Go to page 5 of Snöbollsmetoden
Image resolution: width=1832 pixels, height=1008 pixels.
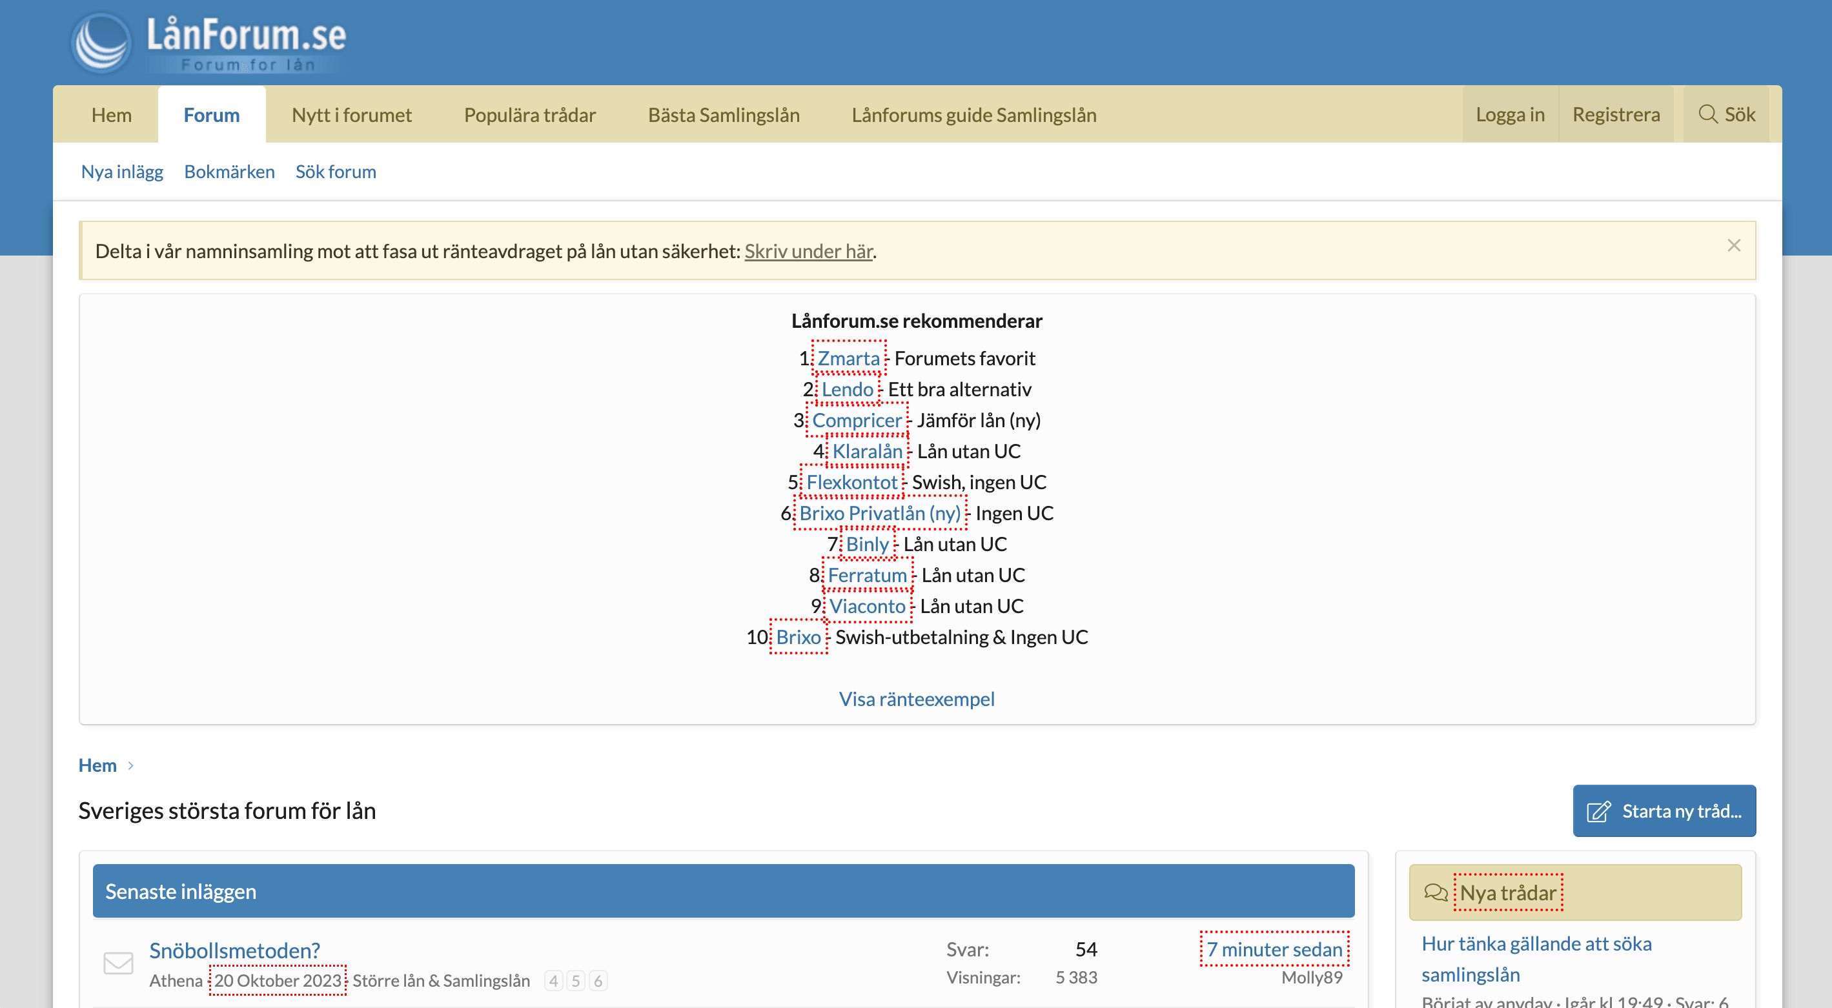pos(575,980)
